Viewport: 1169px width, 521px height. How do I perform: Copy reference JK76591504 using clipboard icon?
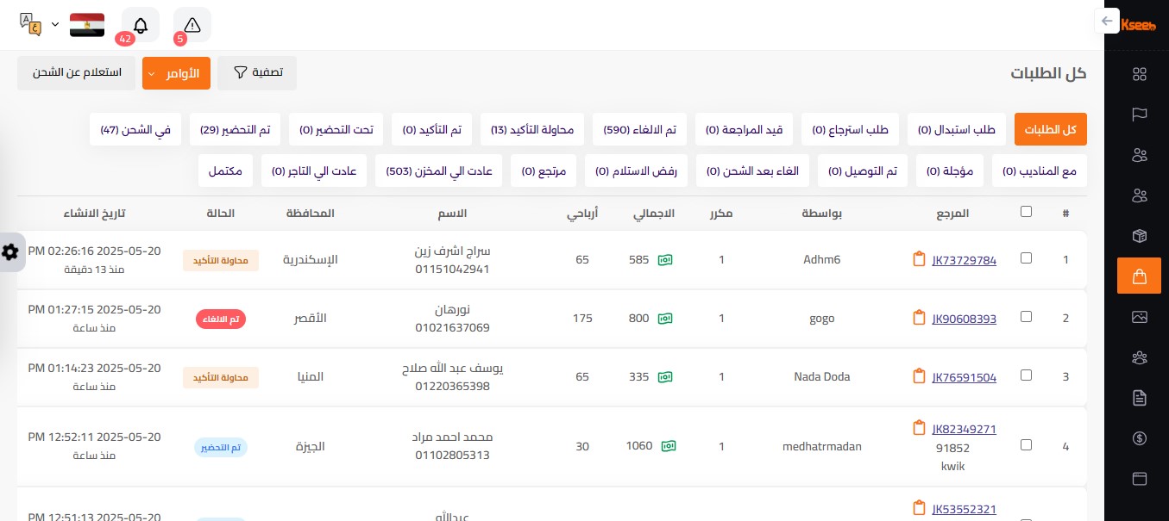tap(919, 376)
